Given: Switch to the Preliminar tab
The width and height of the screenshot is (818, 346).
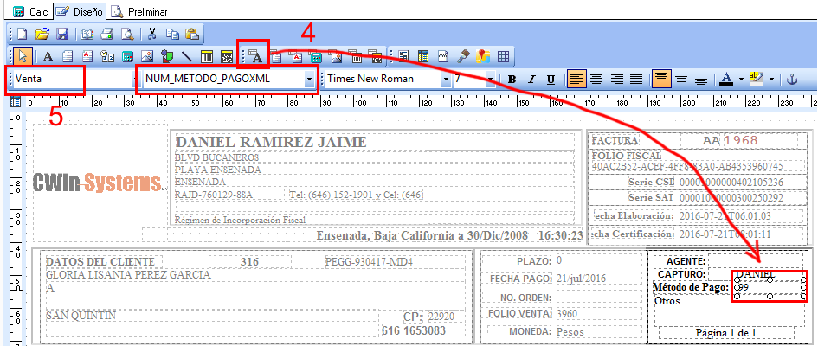Looking at the screenshot, I should coord(143,11).
